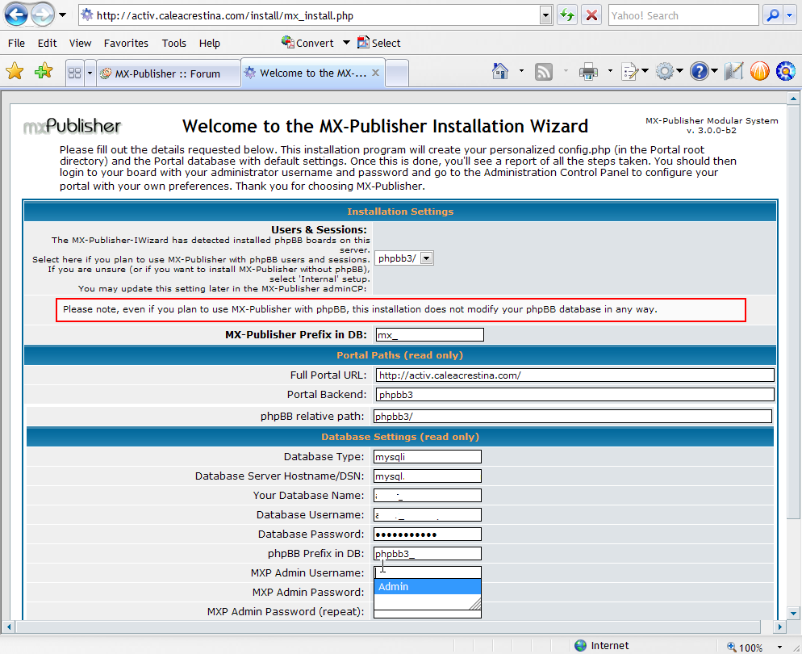Open the Favorites menu
802x654 pixels.
pos(126,43)
